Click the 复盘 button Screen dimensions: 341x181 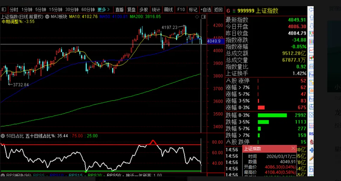pos(131,9)
